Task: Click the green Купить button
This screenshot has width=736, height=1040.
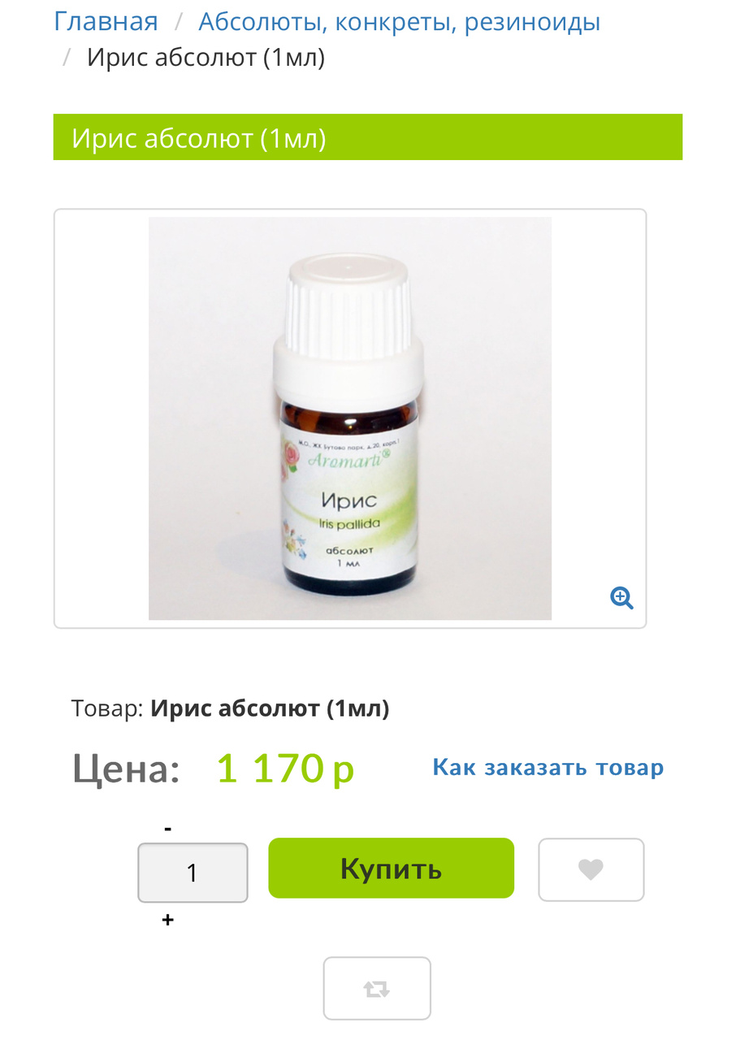Action: point(392,868)
